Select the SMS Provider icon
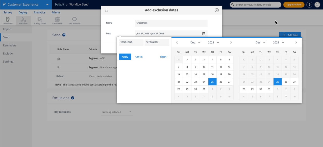This screenshot has height=147, width=323. 74,20
